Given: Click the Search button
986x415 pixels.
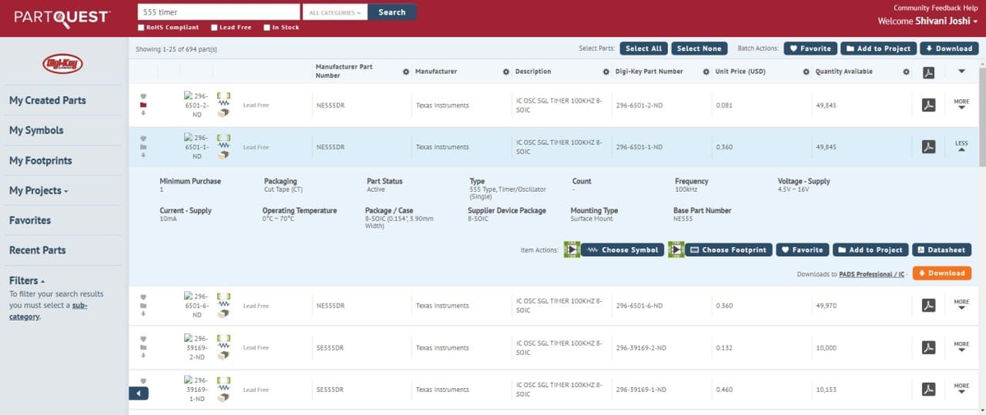Looking at the screenshot, I should 392,12.
